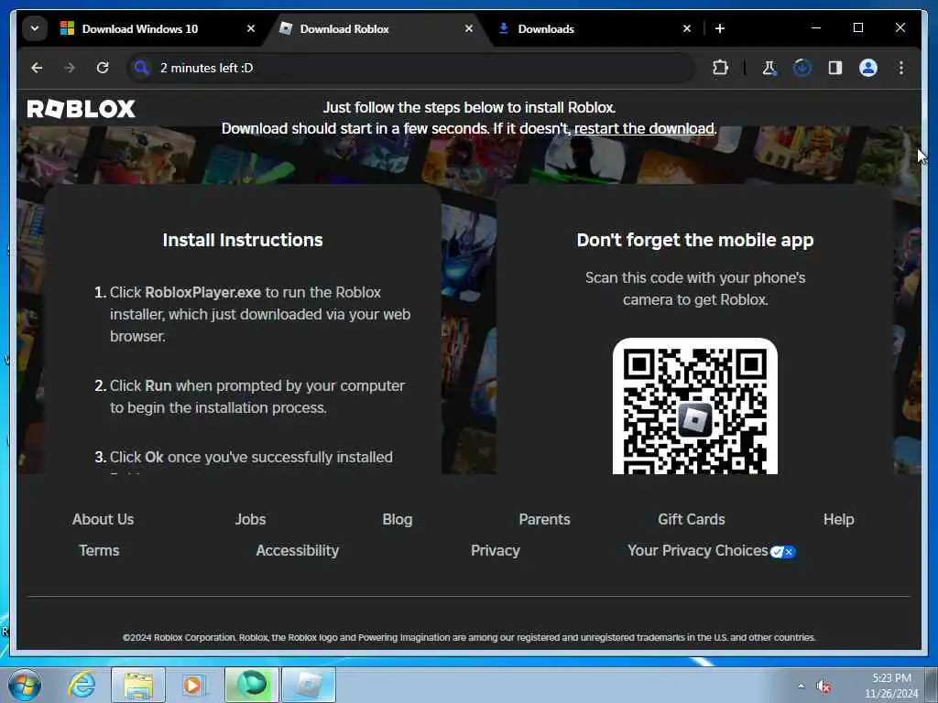Open the Roblox installer taskbar item
The height and width of the screenshot is (703, 938).
click(309, 685)
